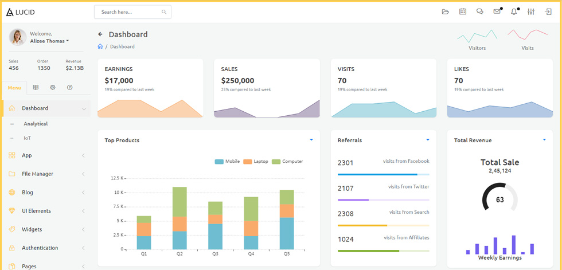Open the calendar icon in top bar
Viewport: 562px width, 270px height.
coord(463,12)
